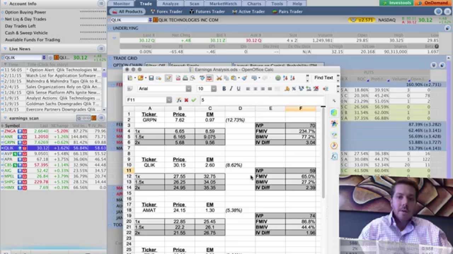Click the Export as PDF icon

coord(178,78)
